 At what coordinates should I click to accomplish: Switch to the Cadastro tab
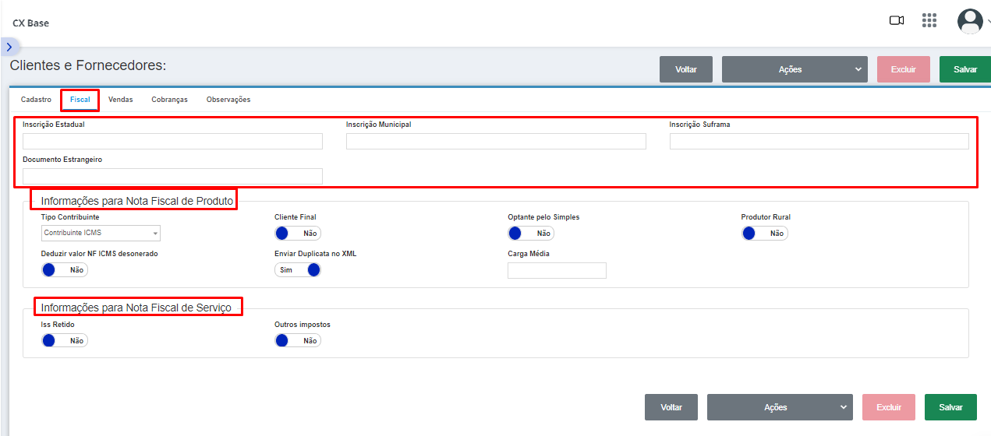tap(36, 100)
